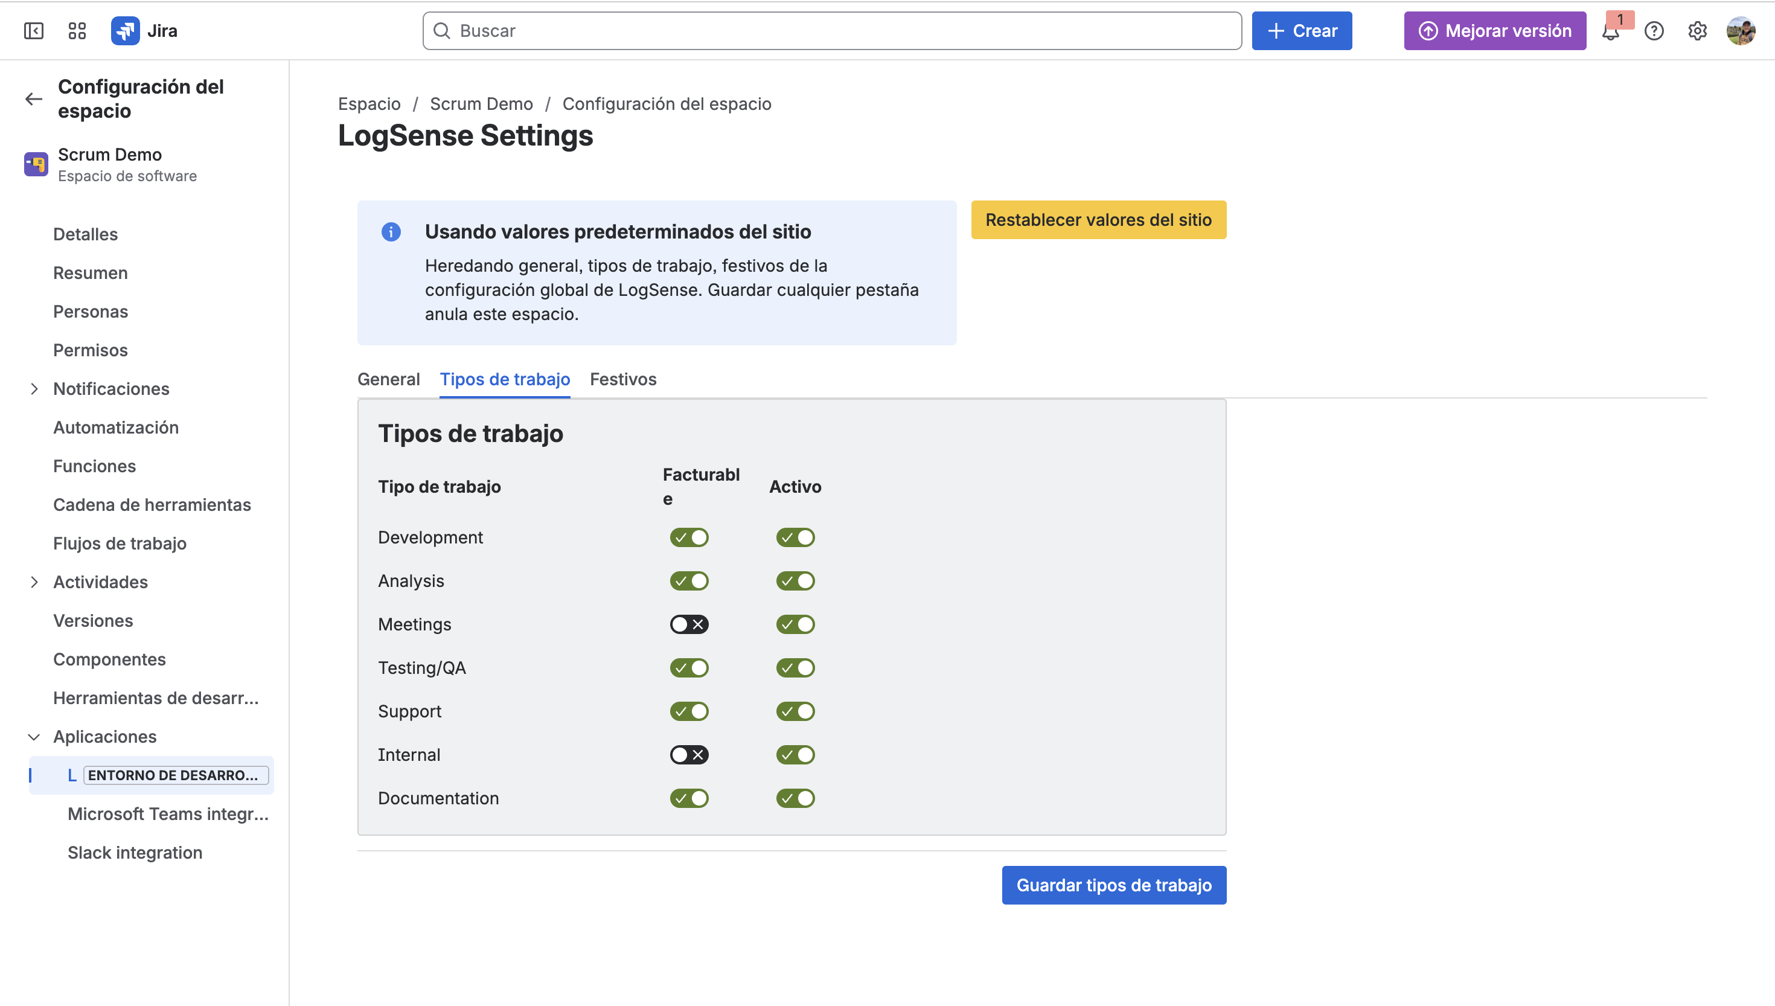The width and height of the screenshot is (1775, 1006).
Task: Click the back arrow beside Configuración del espacio
Action: point(33,99)
